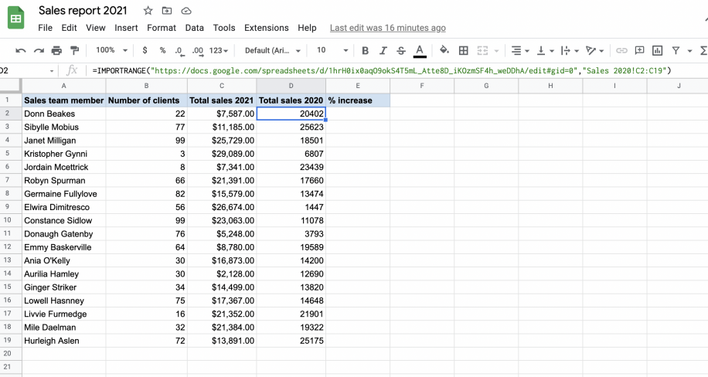Open the Format menu

162,28
